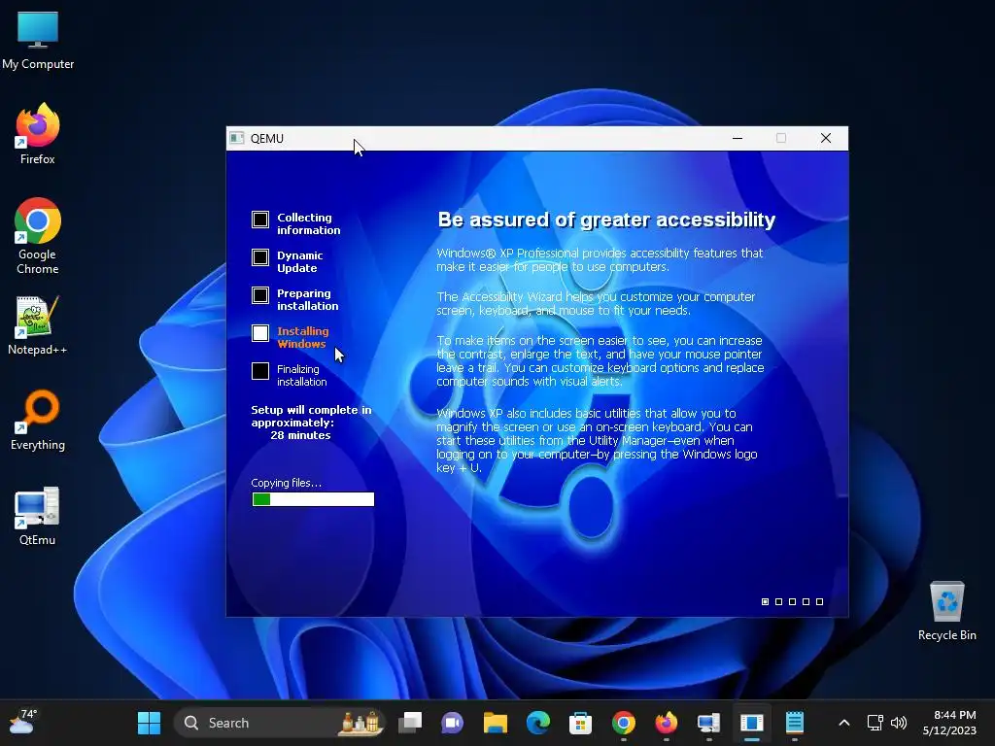Screen dimensions: 995x746
Task: Click the Copying files progress bar
Action: [313, 499]
